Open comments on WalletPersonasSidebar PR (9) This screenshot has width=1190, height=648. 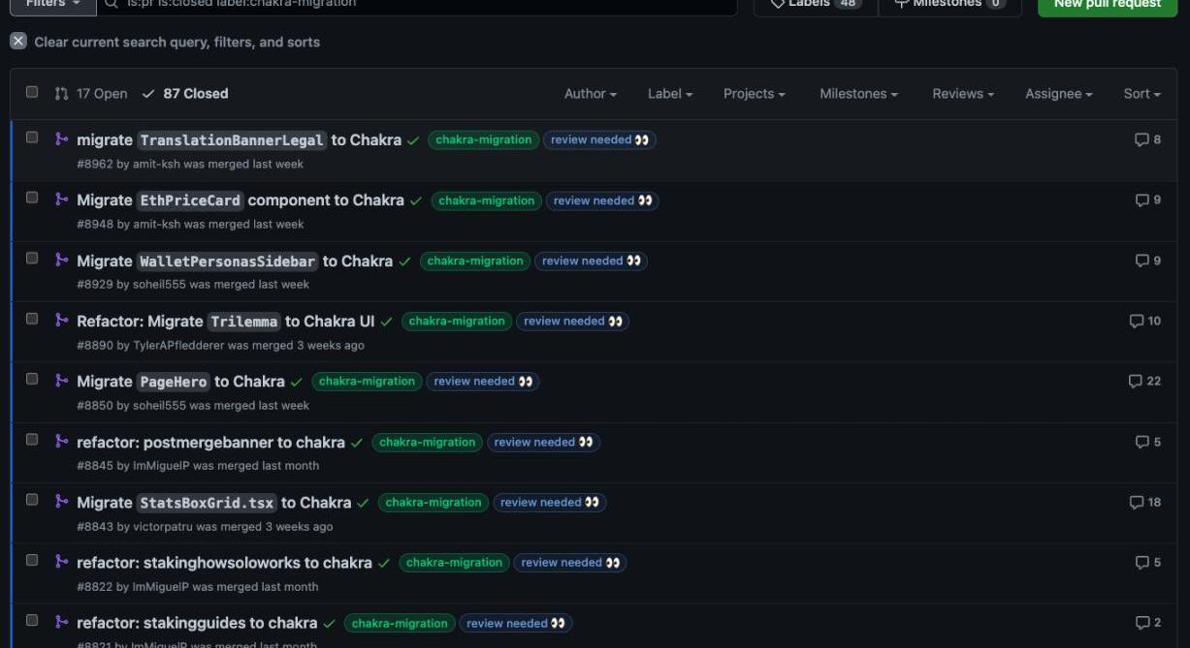pos(1147,261)
